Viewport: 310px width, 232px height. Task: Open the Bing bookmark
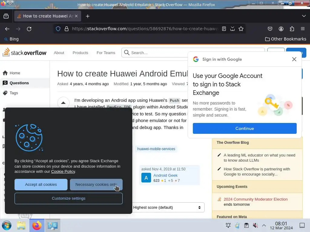[12, 39]
